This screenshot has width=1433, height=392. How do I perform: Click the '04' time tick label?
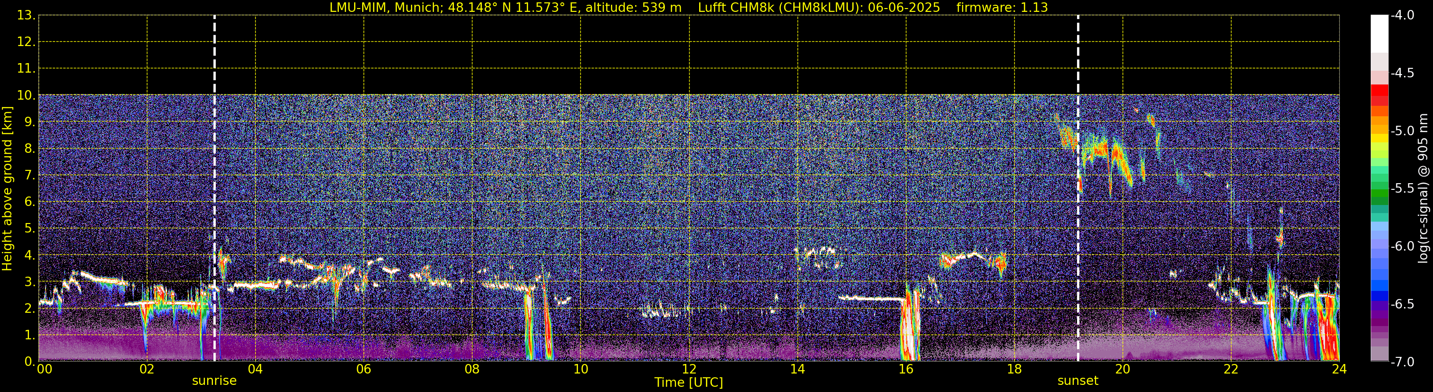[x=255, y=369]
